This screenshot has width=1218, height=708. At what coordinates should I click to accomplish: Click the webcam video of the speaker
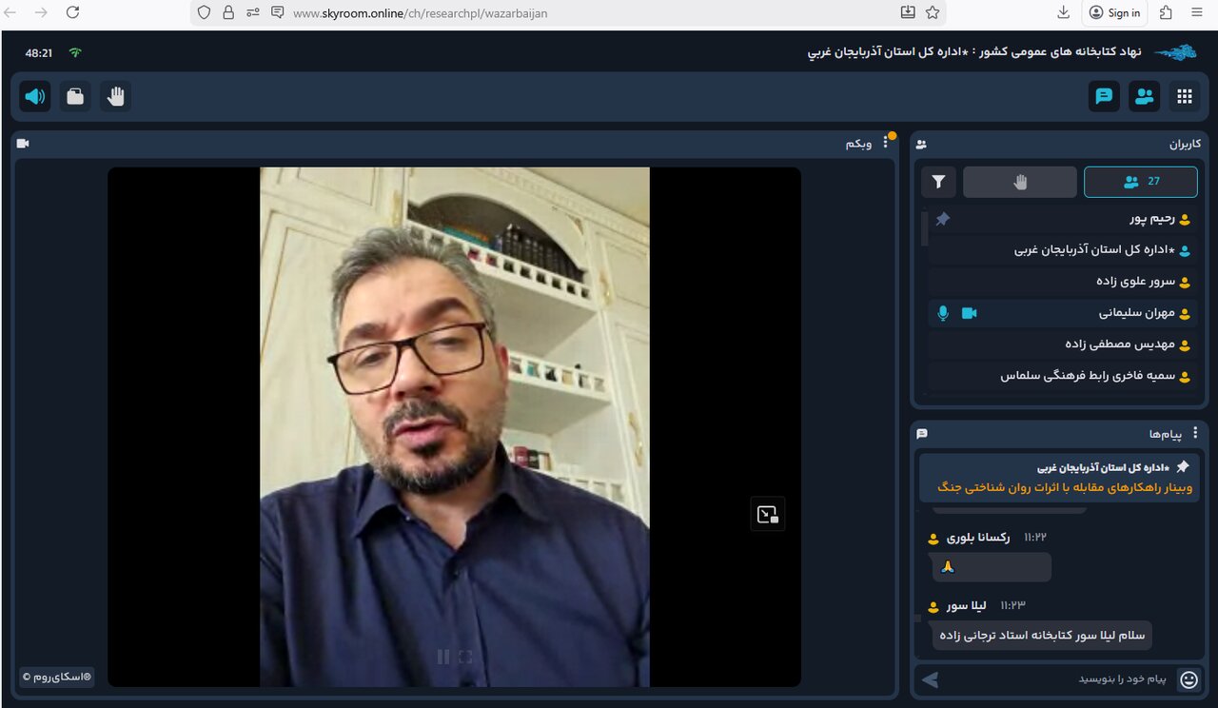[454, 427]
